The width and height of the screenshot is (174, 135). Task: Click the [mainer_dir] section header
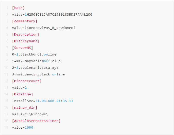25,108
